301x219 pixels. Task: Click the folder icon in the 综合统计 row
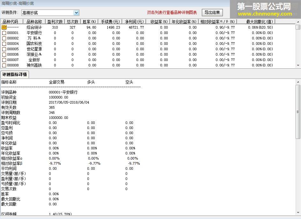coord(4,27)
